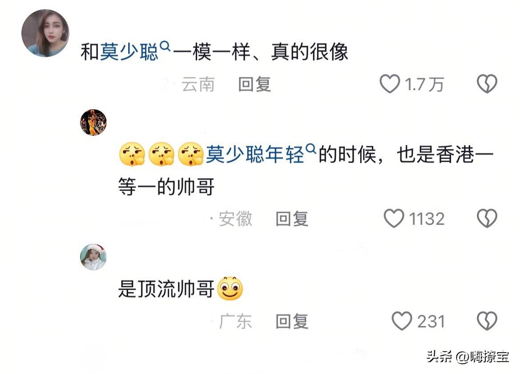Click broken heart on Anhui reply
The height and width of the screenshot is (374, 520).
click(487, 218)
